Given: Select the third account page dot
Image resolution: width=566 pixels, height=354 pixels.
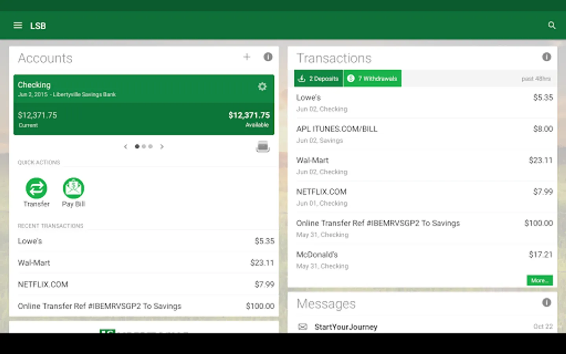Looking at the screenshot, I should [x=151, y=146].
